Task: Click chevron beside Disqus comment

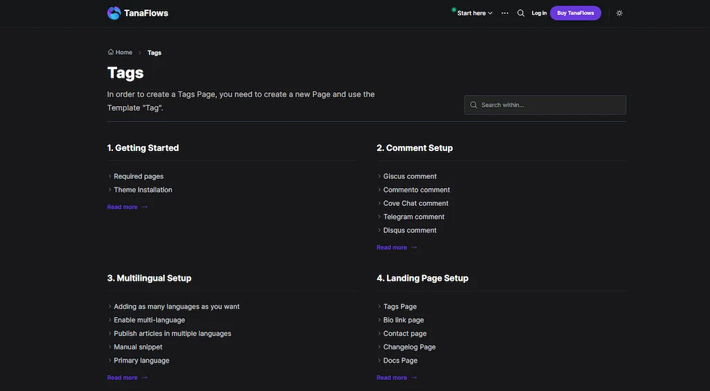Action: coord(379,230)
